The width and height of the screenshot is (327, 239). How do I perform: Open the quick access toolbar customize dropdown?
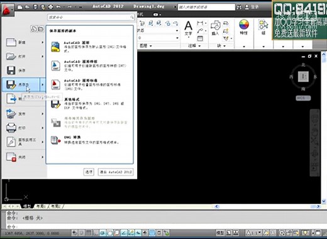(x=80, y=7)
